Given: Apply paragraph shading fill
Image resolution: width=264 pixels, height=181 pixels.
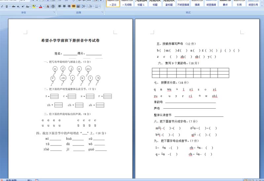Looking at the screenshot, I should (90, 6).
